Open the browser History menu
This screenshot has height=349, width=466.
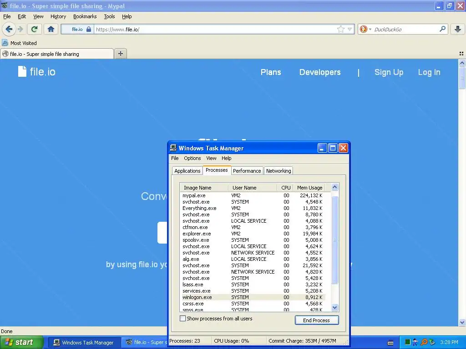58,16
